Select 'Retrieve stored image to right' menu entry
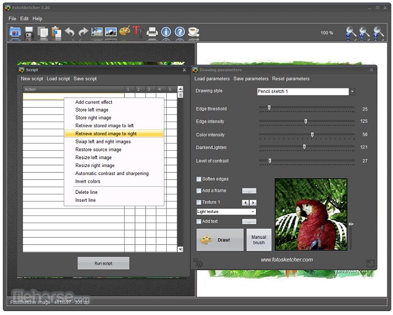 [106, 134]
